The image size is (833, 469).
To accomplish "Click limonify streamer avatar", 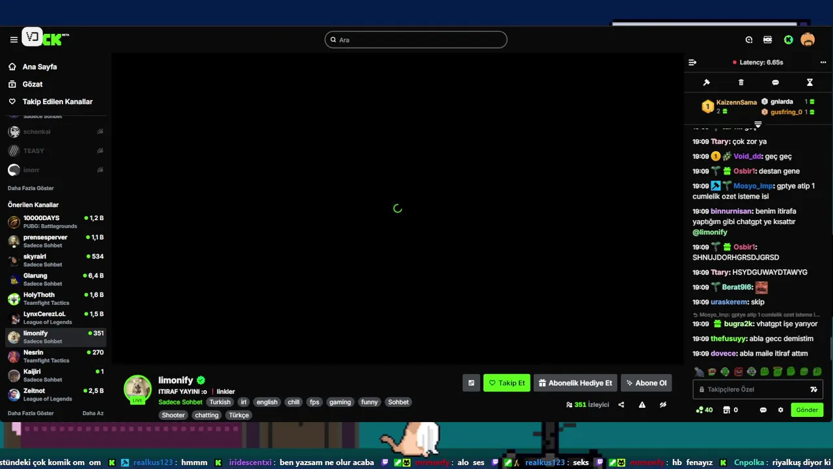I will click(137, 389).
